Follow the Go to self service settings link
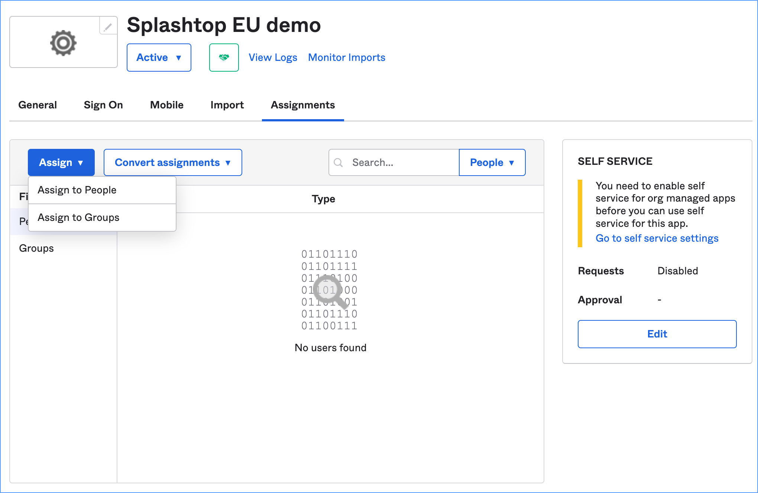 coord(657,238)
